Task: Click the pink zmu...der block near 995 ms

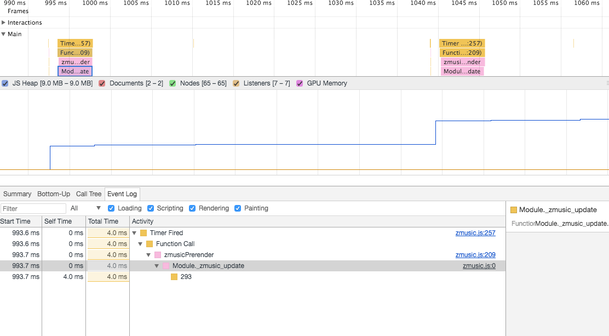Action: pos(74,61)
